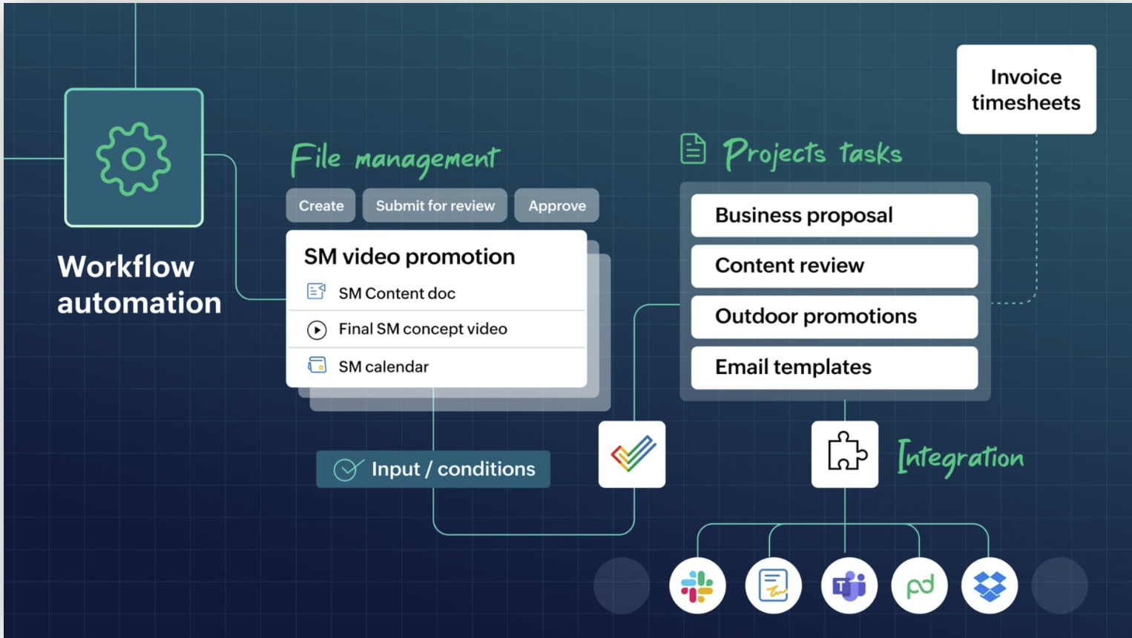Image resolution: width=1132 pixels, height=638 pixels.
Task: Click the Projects tasks document icon
Action: coord(693,149)
